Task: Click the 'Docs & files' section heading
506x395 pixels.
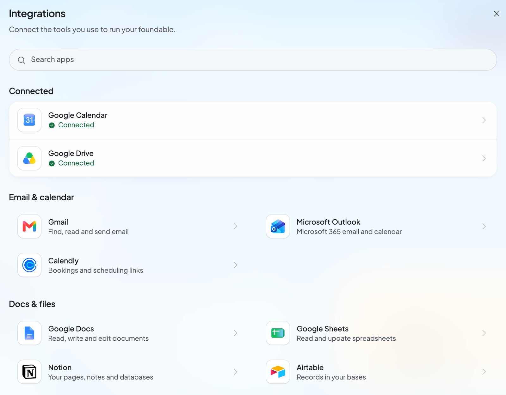Action: click(32, 304)
